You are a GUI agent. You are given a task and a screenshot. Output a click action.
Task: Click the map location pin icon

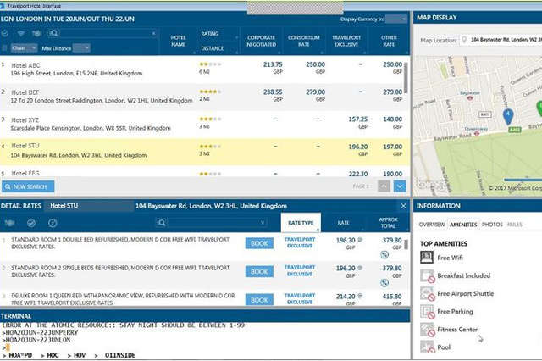click(464, 40)
